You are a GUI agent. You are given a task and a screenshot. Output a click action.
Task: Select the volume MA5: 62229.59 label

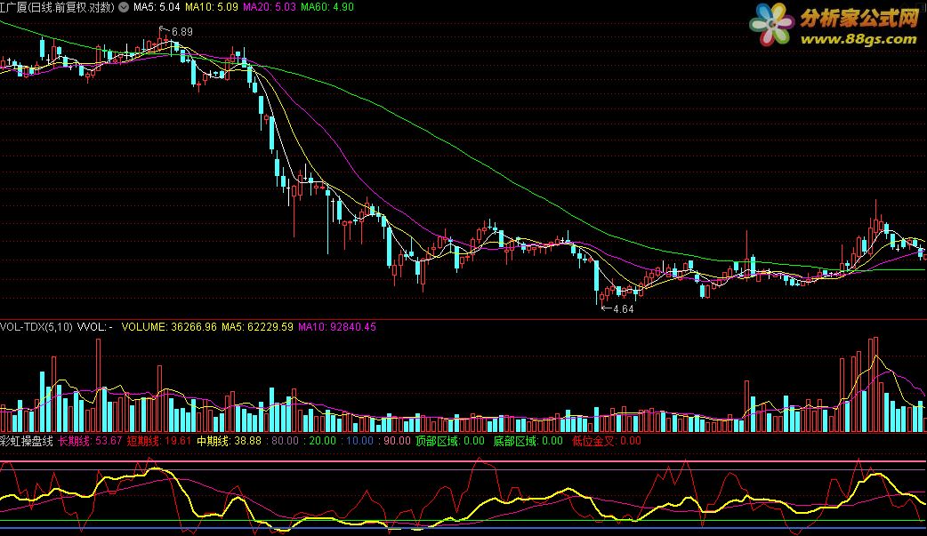pyautogui.click(x=257, y=327)
